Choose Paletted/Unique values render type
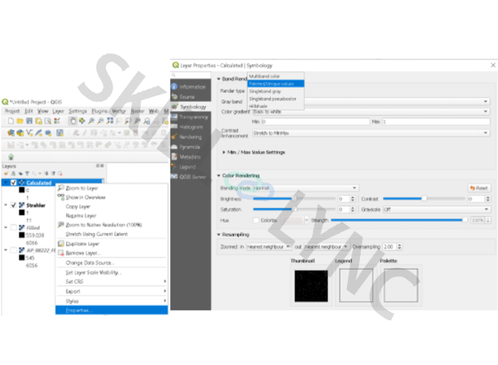This screenshot has width=498, height=365. 276,84
